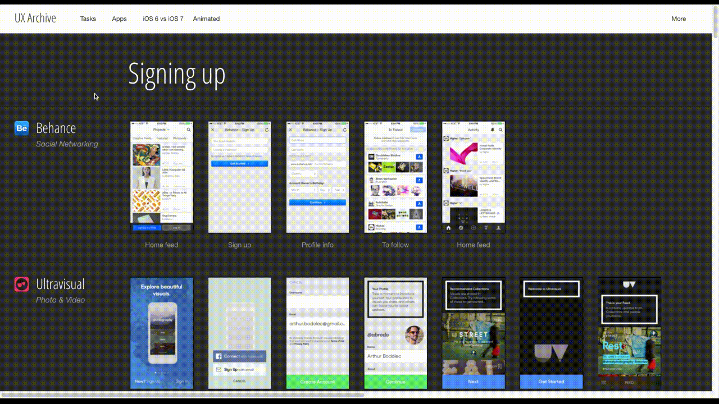Open Ultravisual Facebook connect screenshot

pos(239,333)
